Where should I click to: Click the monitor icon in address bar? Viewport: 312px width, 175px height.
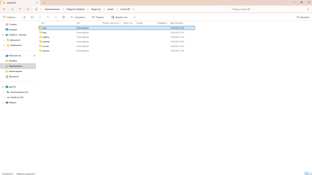pyautogui.click(x=36, y=9)
